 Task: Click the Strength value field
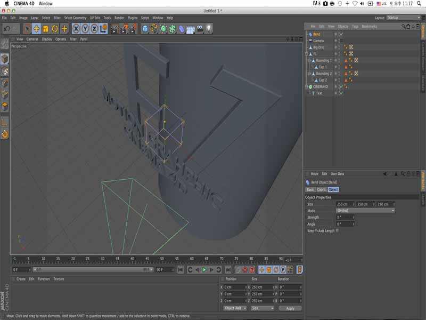coord(345,217)
